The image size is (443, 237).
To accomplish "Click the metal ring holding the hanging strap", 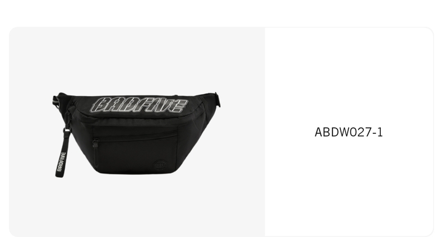I will click(x=66, y=130).
